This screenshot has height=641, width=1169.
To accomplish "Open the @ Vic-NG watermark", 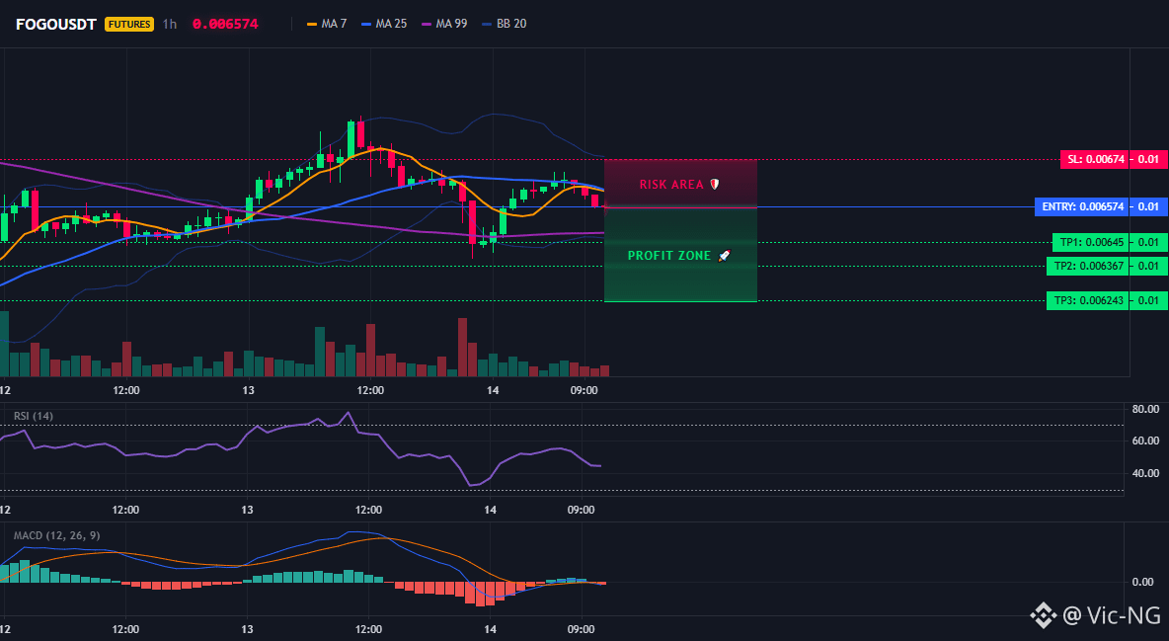I will 1112,615.
